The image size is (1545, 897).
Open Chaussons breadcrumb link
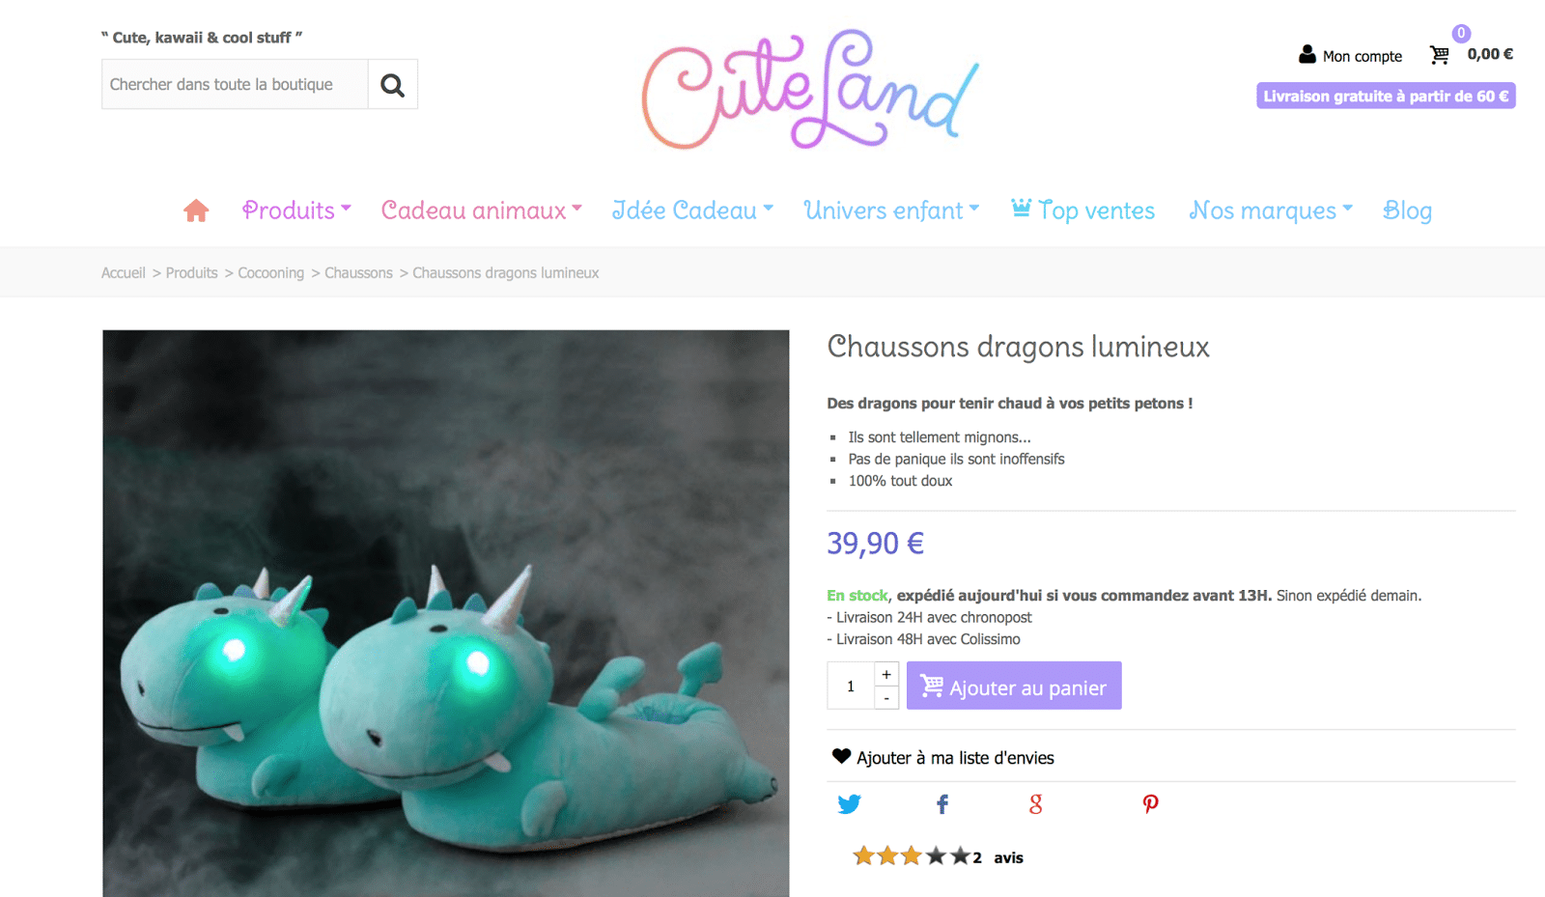pos(358,273)
